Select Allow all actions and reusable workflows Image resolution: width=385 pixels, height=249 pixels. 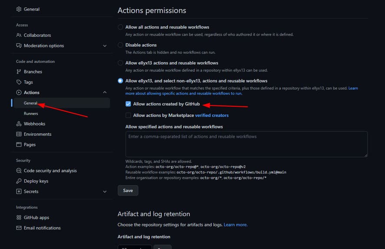point(120,27)
